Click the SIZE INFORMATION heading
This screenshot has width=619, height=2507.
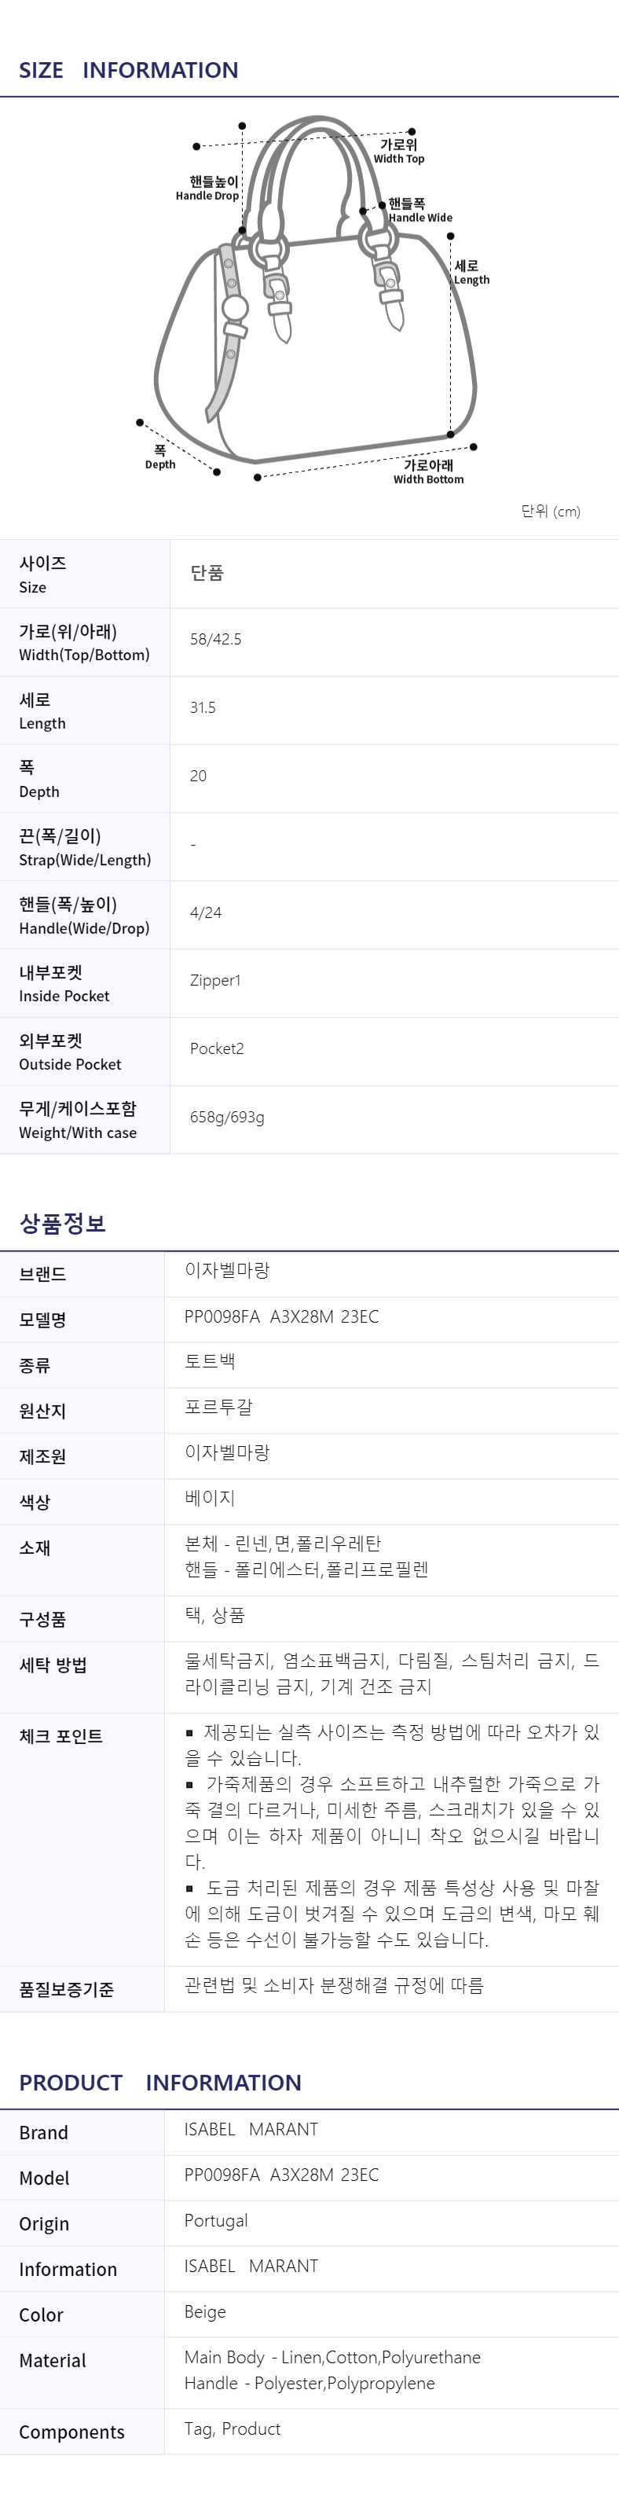[129, 70]
